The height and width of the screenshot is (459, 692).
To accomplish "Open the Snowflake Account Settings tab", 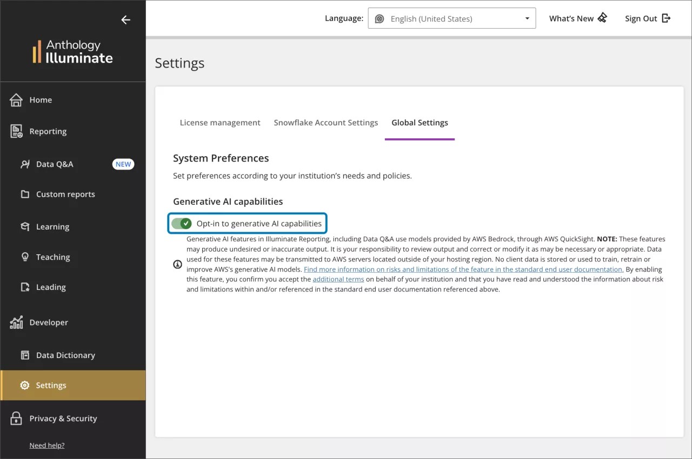I will click(x=326, y=123).
